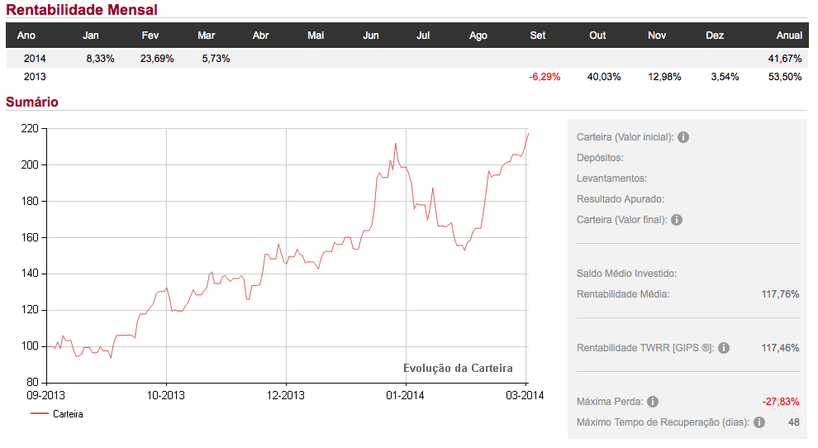818x448 pixels.
Task: Click the 2013 year row label
Action: [x=35, y=77]
